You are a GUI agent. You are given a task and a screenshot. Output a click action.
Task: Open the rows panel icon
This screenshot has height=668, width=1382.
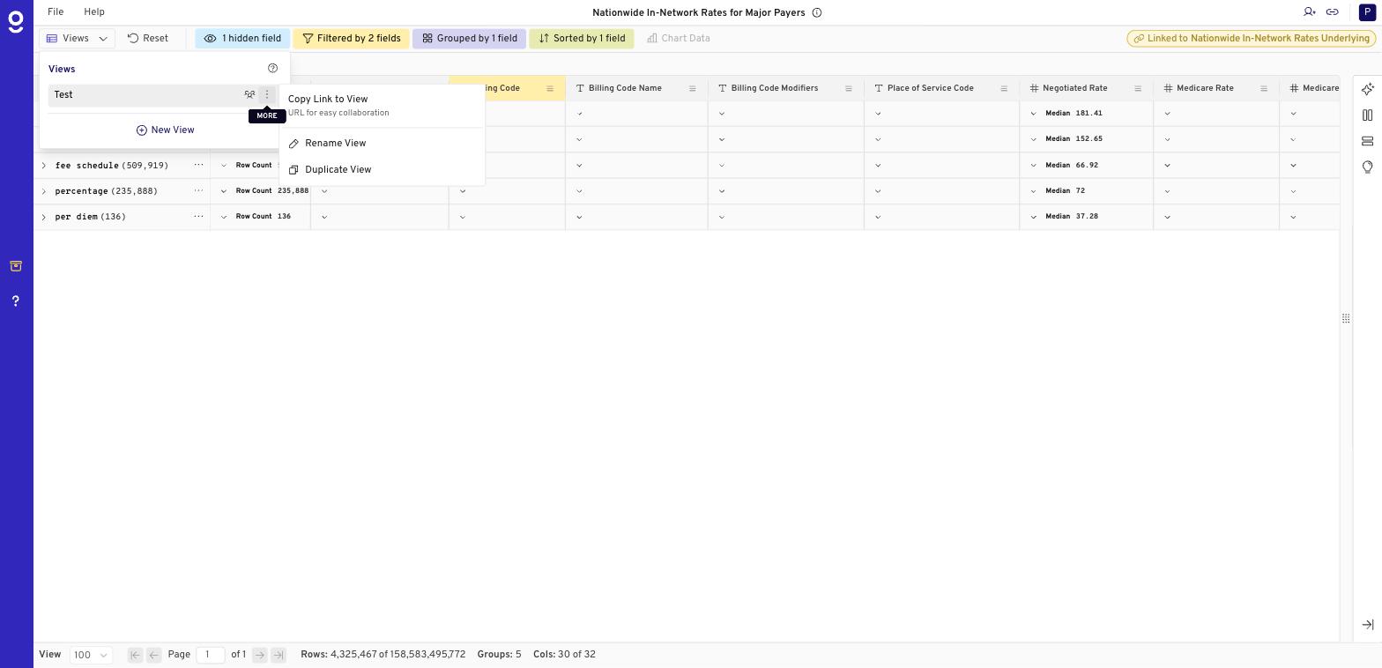pos(1368,141)
